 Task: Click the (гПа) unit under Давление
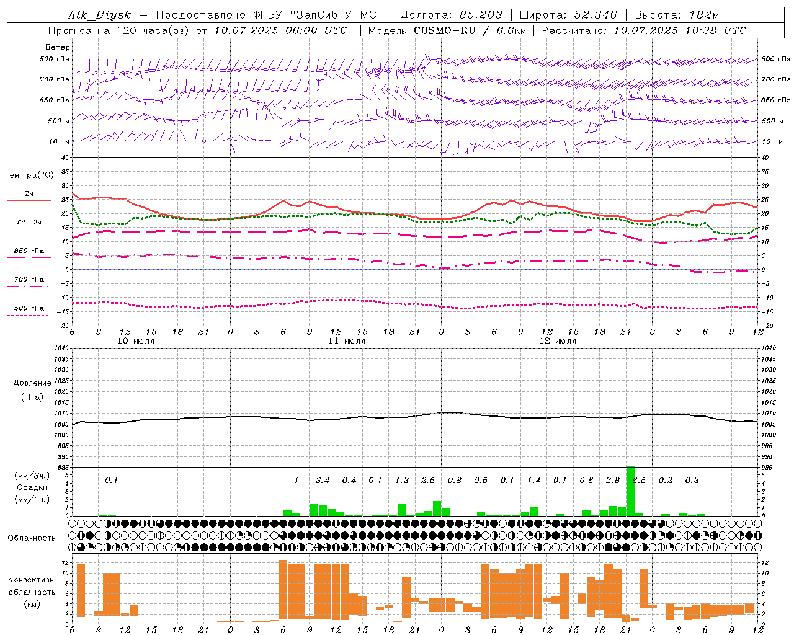[x=32, y=397]
